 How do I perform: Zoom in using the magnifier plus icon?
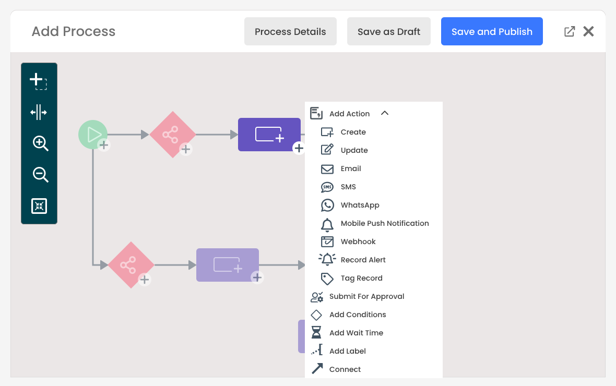[40, 143]
